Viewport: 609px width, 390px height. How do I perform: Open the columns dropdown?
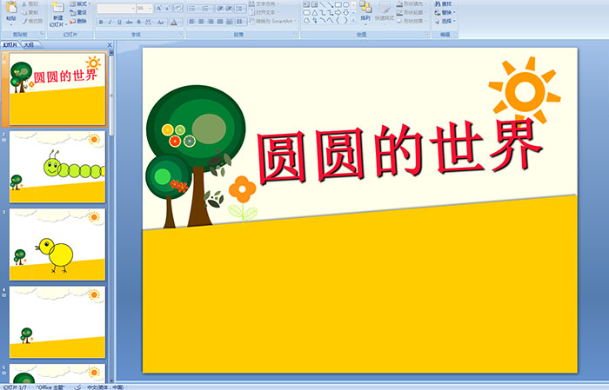click(241, 22)
